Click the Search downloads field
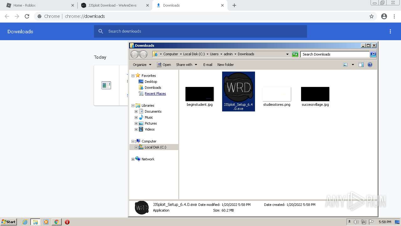Image resolution: width=401 pixels, height=226 pixels. coord(200,31)
